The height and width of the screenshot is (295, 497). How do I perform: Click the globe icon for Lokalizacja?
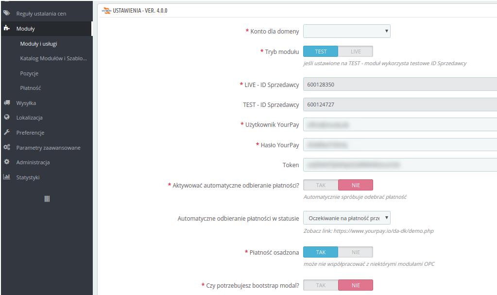click(x=7, y=117)
